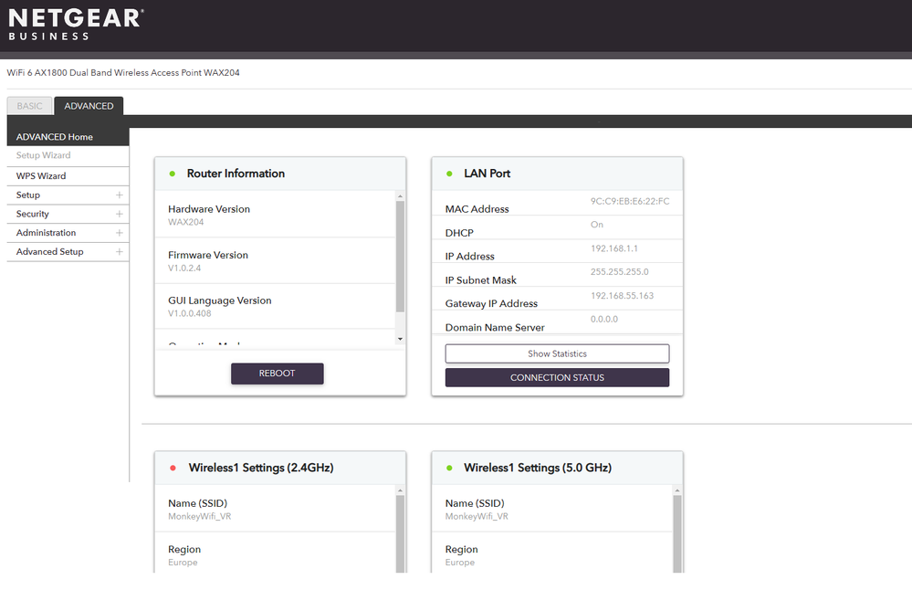This screenshot has height=590, width=912.
Task: Select the ADVANCED tab
Action: 89,106
